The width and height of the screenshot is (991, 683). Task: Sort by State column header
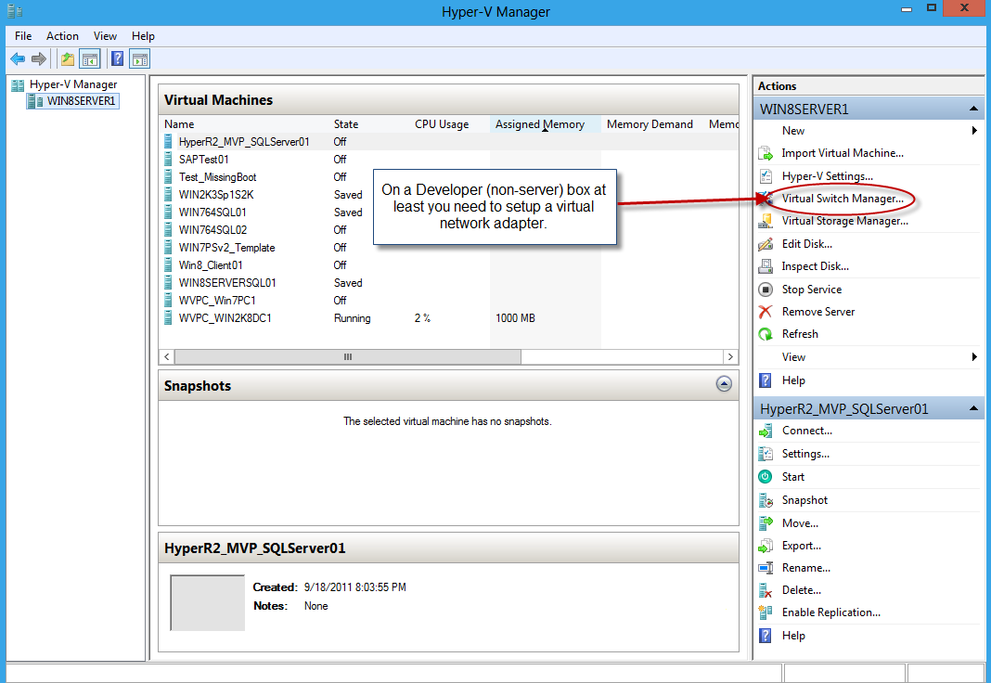coord(346,124)
